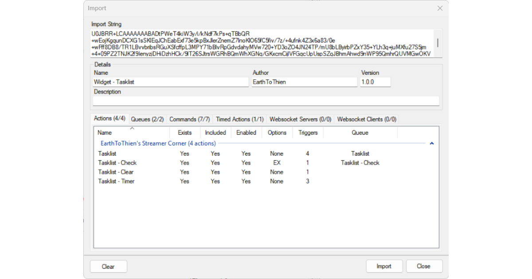Click the Import String scrollbar thumb
The width and height of the screenshot is (532, 279).
point(438,43)
